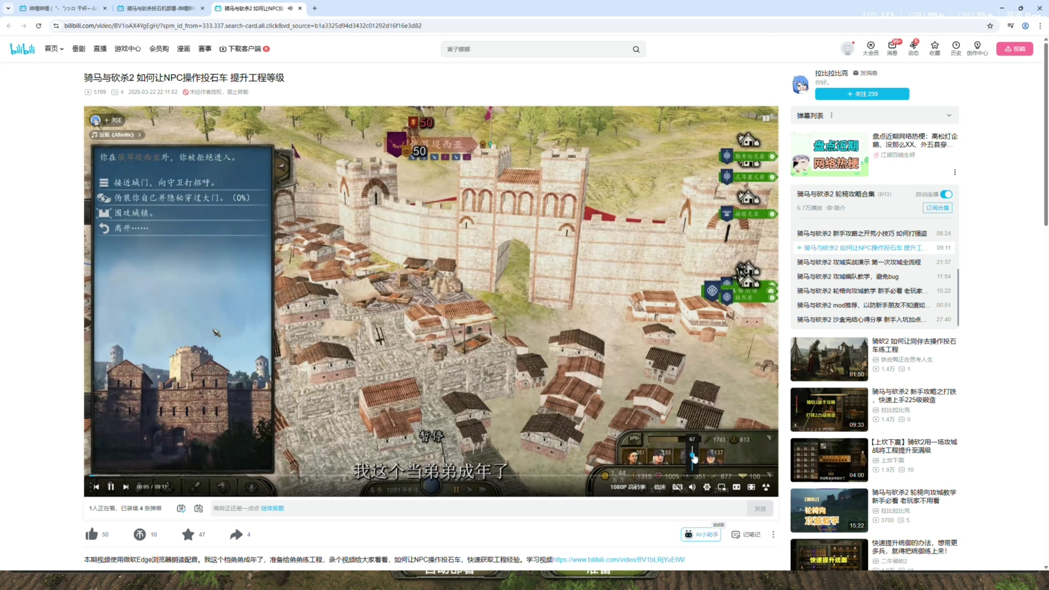Open the three-dot menu next to 记笔记
This screenshot has height=590, width=1049.
[x=773, y=534]
